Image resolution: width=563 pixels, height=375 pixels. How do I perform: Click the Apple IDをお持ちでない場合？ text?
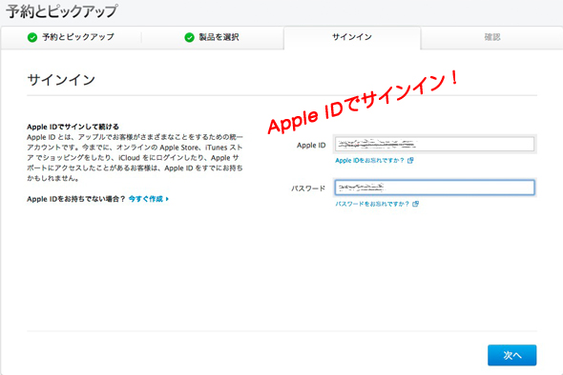[75, 199]
